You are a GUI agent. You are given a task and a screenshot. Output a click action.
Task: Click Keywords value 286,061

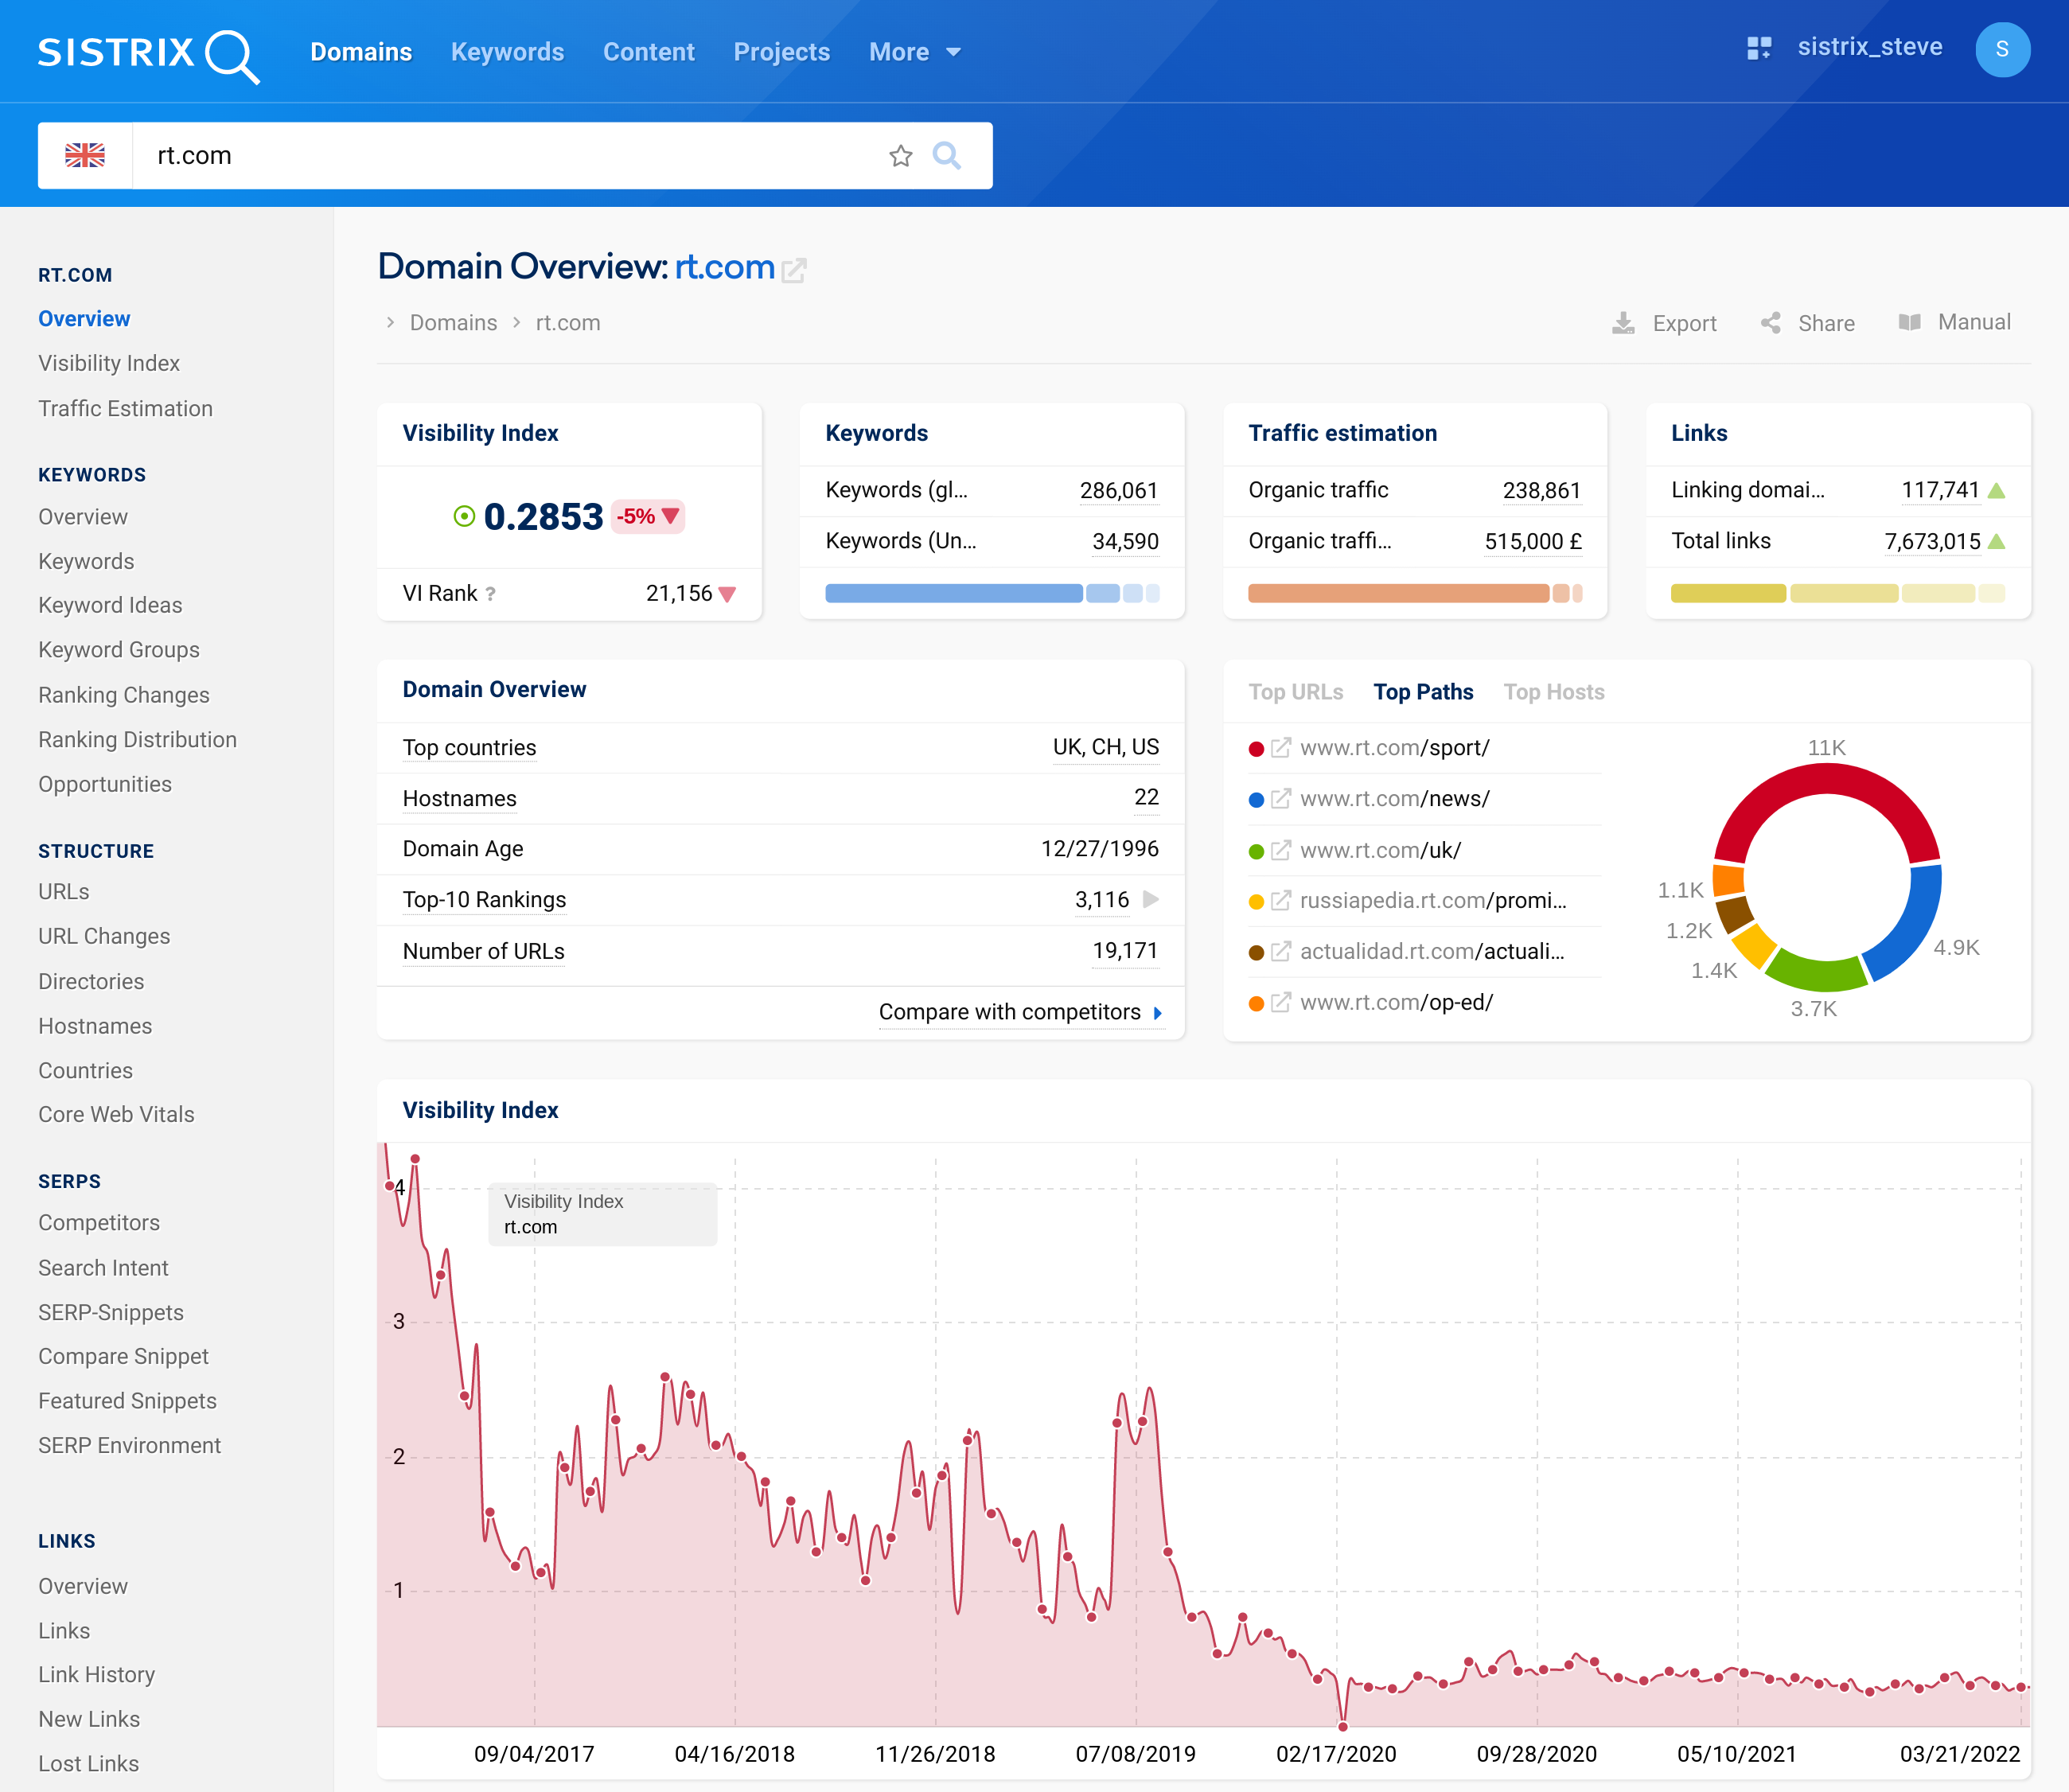click(x=1118, y=490)
